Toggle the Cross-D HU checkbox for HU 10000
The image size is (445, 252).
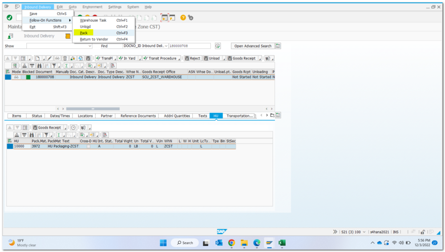click(89, 146)
